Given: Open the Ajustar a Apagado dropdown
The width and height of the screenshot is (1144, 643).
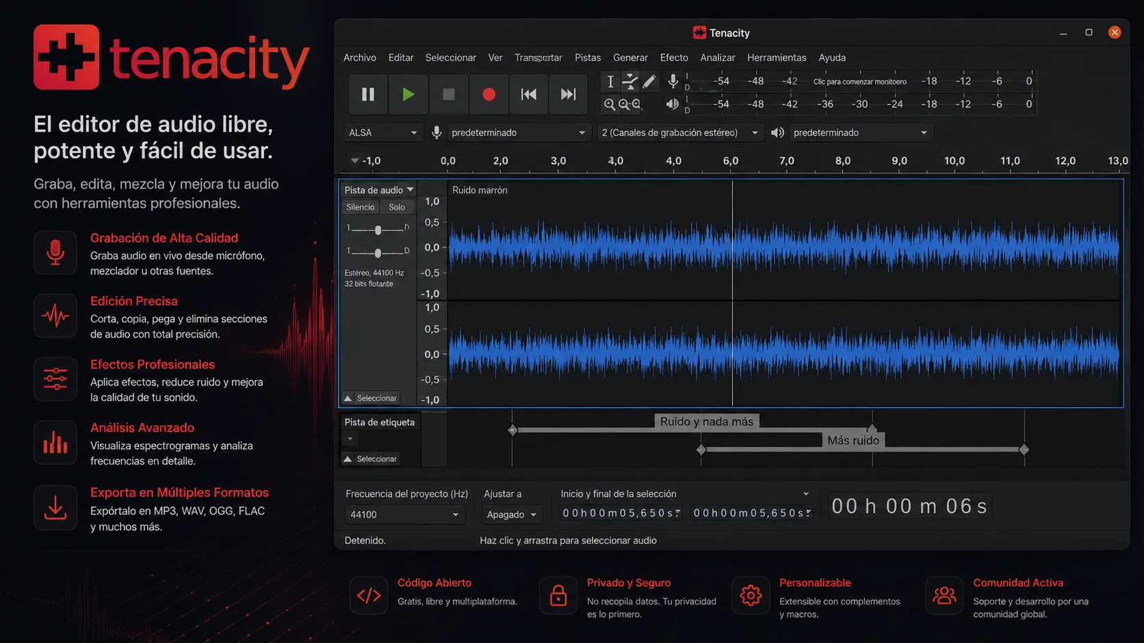Looking at the screenshot, I should pyautogui.click(x=511, y=515).
